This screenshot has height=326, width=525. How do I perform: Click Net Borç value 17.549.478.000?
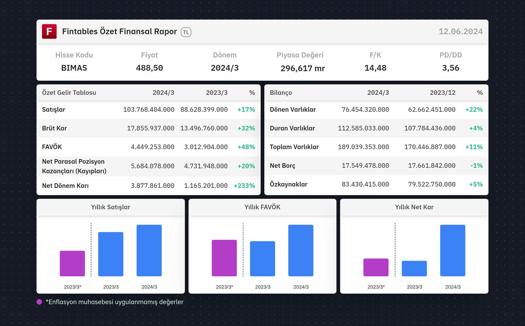click(365, 166)
